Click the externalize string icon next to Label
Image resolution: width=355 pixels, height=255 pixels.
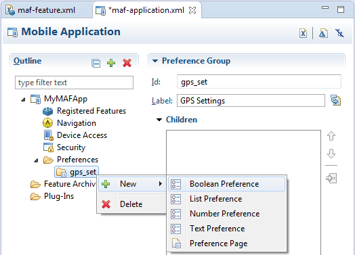pos(335,100)
